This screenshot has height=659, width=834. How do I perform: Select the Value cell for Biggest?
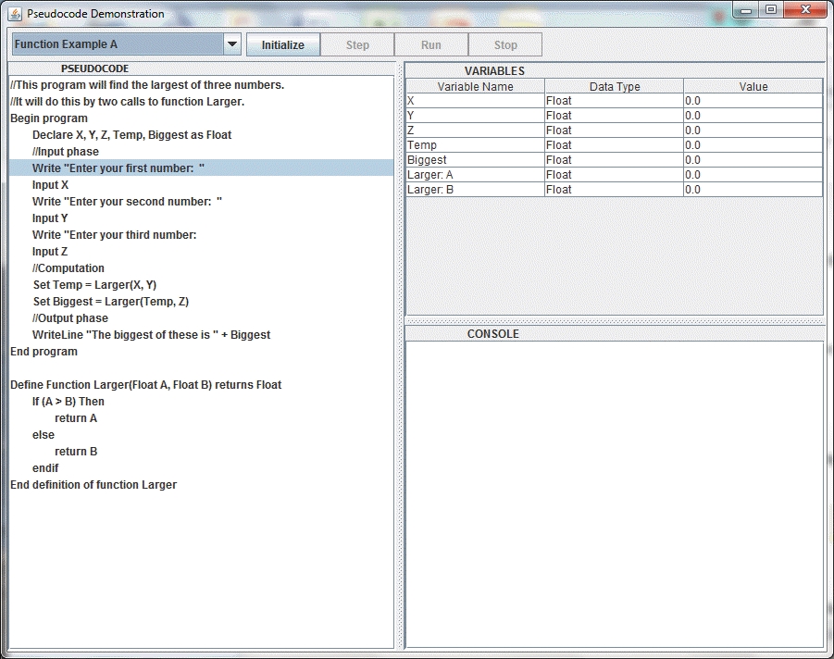pos(753,160)
